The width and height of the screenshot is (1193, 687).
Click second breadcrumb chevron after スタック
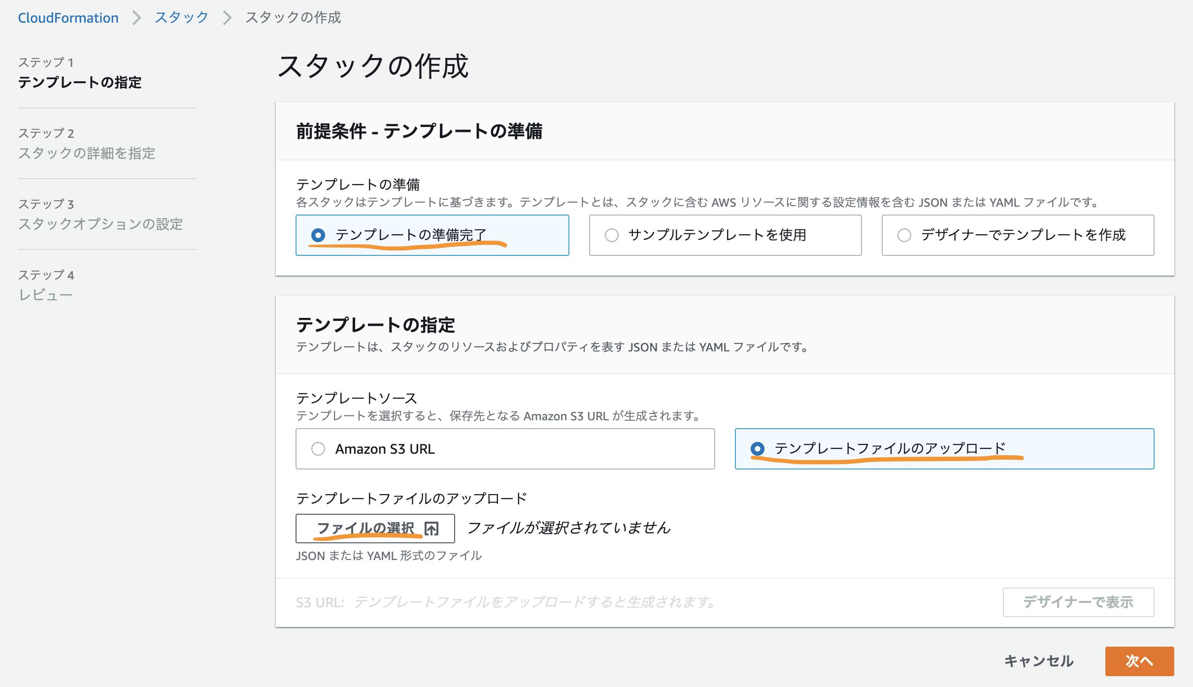tap(227, 18)
